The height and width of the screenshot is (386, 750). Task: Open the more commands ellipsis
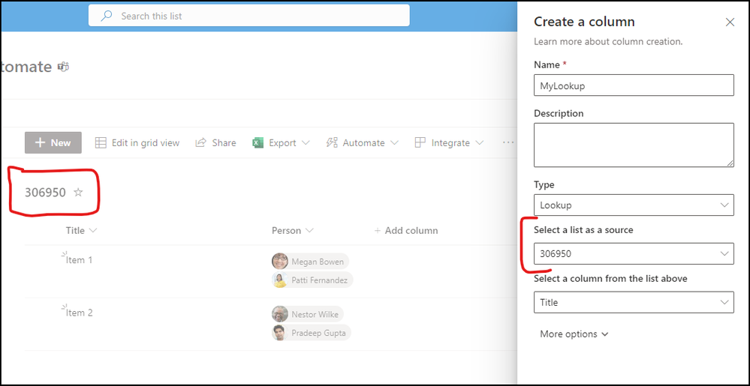(508, 142)
